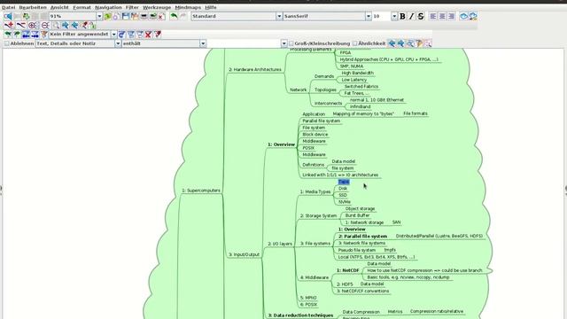Click the reapply filter blue arrow icon
Viewport: 567px width, 319px height.
point(122,35)
